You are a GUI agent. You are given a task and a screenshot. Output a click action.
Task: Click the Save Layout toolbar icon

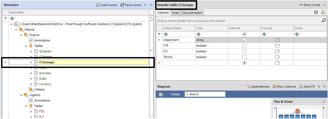coord(122,5)
